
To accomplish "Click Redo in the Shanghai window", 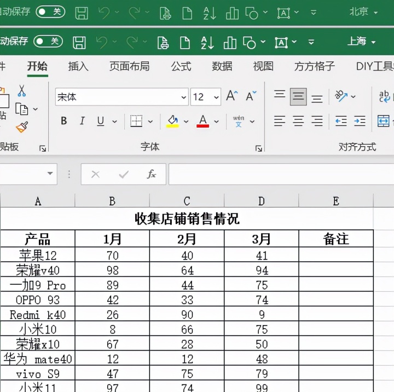I will [x=132, y=42].
